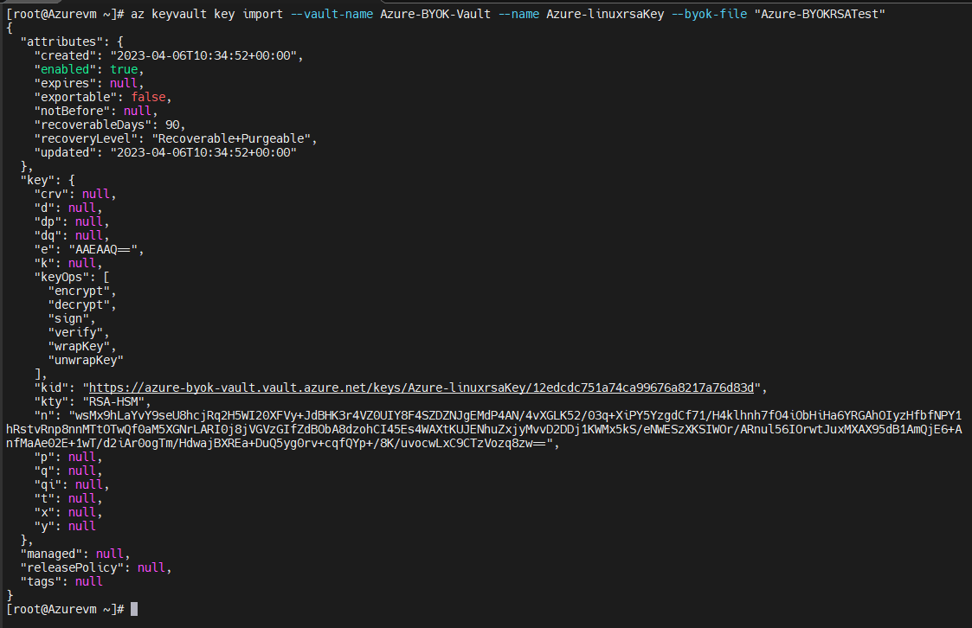The image size is (972, 628).
Task: Open the azure-byok-vault key URL link
Action: pyautogui.click(x=421, y=388)
